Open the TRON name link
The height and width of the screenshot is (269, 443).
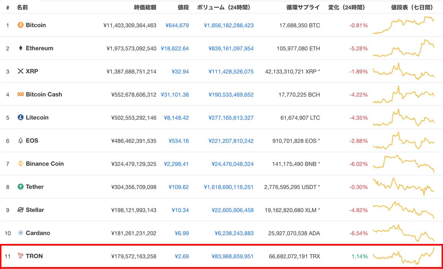coord(34,256)
